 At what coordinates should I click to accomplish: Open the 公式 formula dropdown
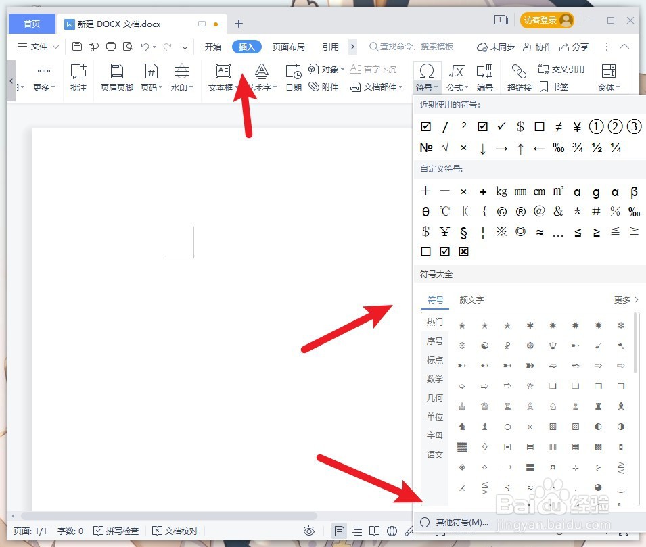[457, 78]
